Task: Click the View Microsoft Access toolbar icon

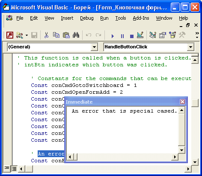Action: pos(10,35)
